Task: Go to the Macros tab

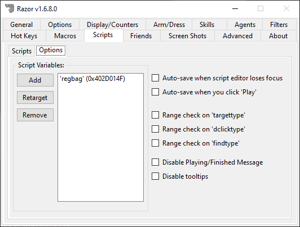Action: (x=65, y=36)
